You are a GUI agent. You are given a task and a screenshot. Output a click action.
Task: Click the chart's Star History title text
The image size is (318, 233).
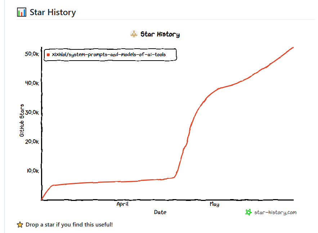(x=160, y=34)
